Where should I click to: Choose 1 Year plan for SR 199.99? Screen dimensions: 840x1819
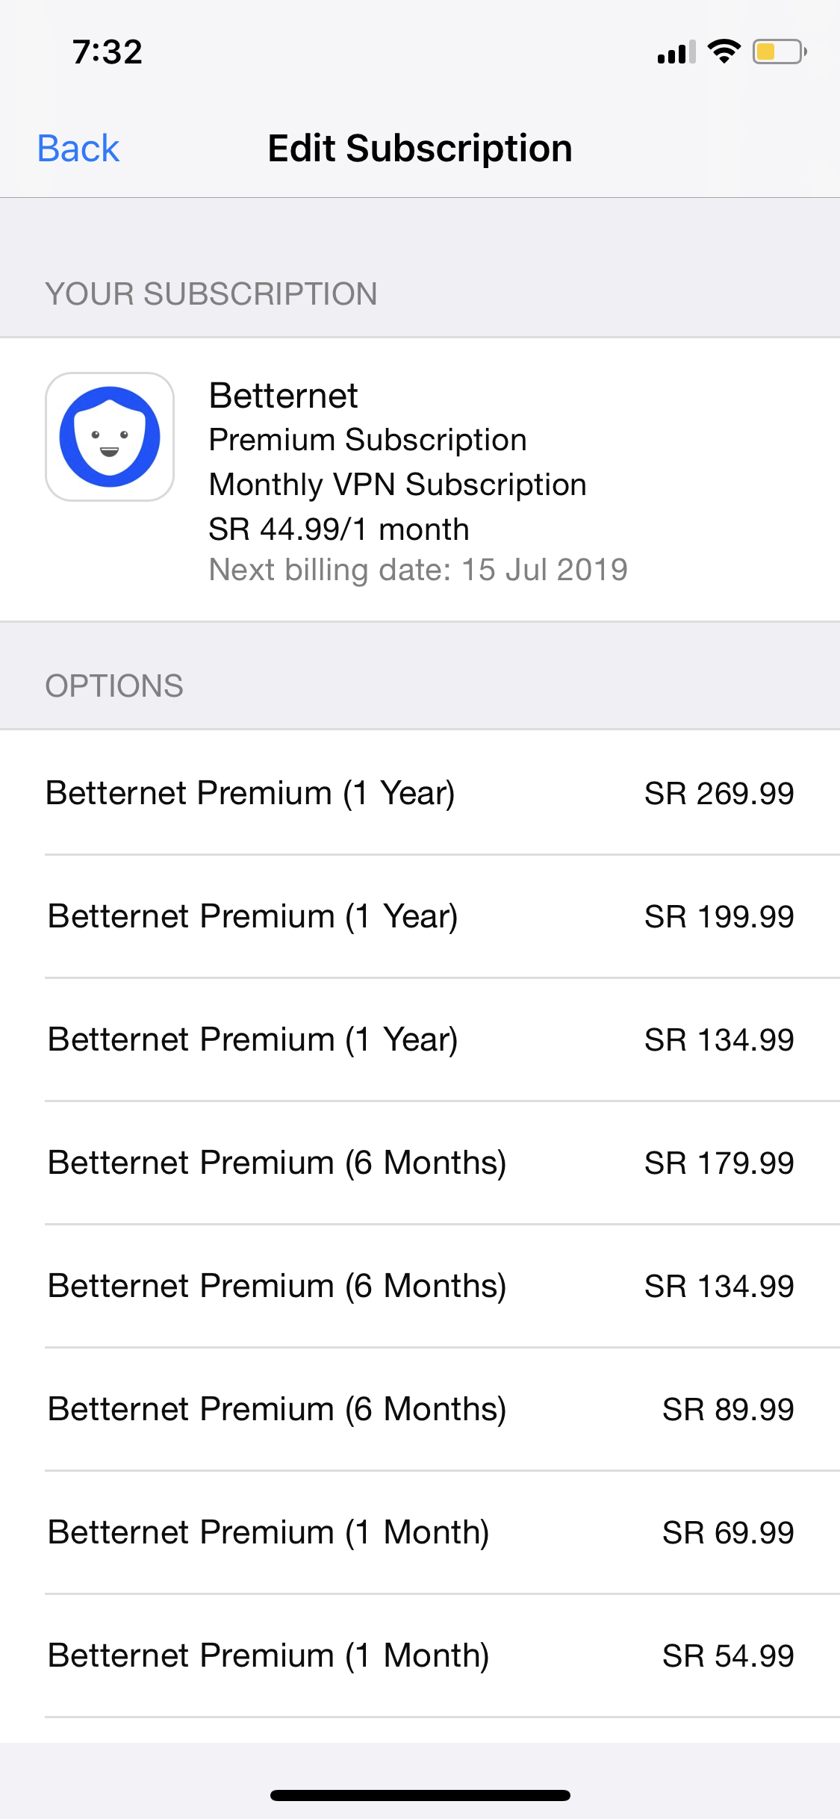click(x=420, y=916)
